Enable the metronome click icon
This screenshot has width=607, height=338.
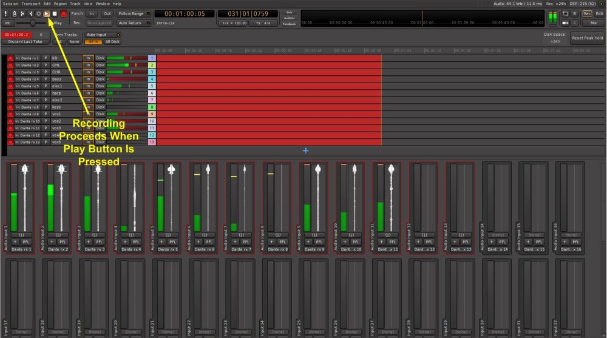tap(13, 13)
